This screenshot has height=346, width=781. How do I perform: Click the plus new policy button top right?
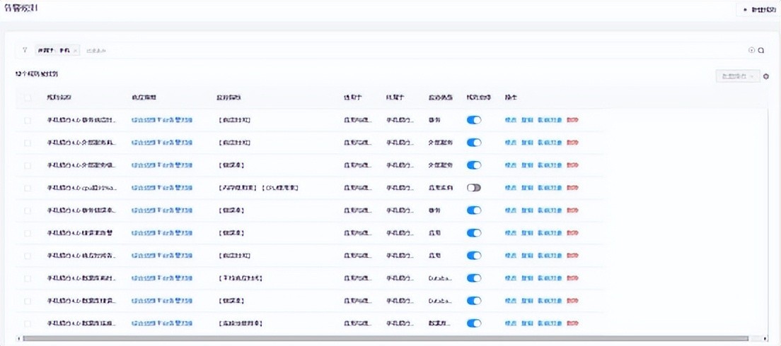[x=759, y=10]
